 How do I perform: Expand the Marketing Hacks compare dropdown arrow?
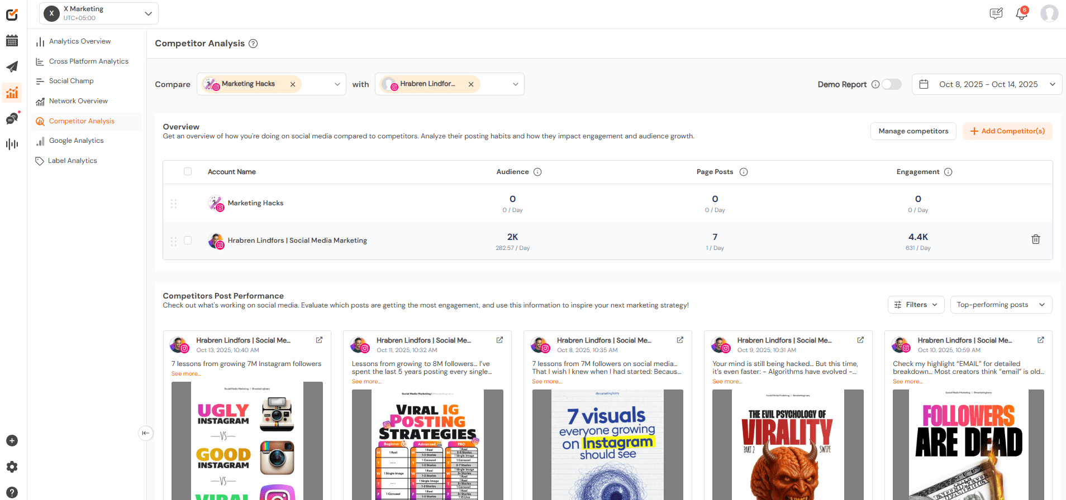(x=337, y=84)
